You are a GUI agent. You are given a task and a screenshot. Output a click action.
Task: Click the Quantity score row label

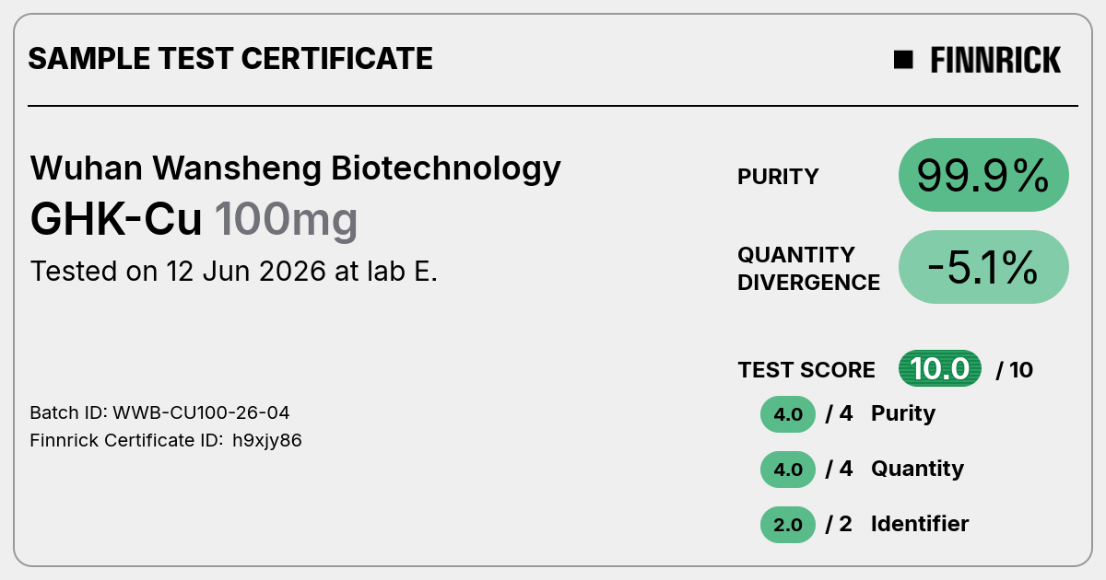[917, 469]
